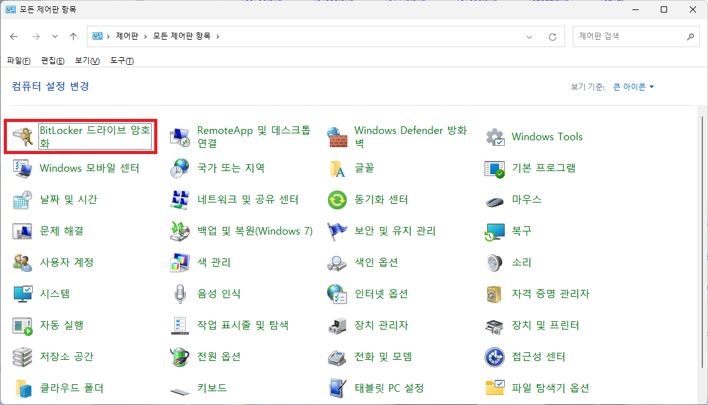Open the 문제 해결 icon
The width and height of the screenshot is (708, 405).
point(23,231)
